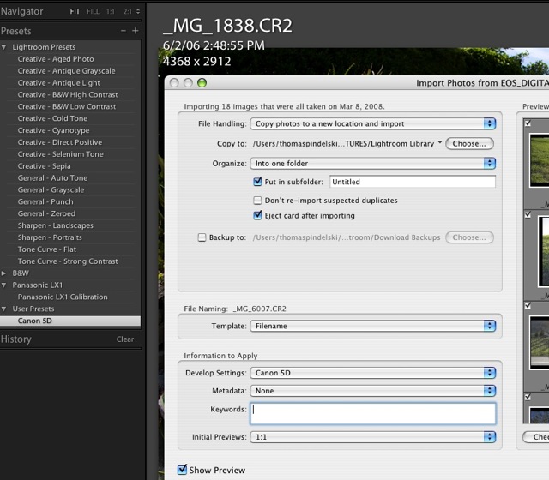Open the File Naming Template dropdown
The image size is (549, 480).
point(373,326)
